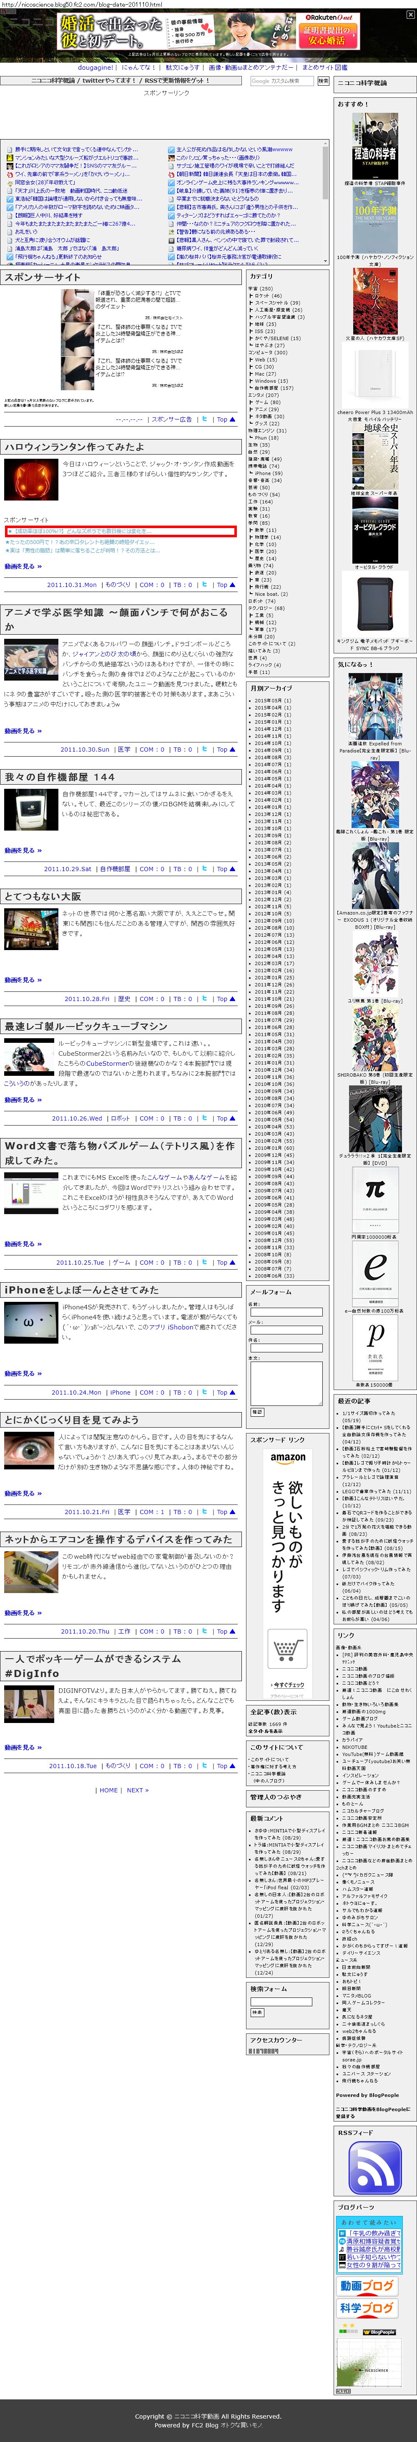Click the Google カスタム検索 input field

pyautogui.click(x=282, y=81)
